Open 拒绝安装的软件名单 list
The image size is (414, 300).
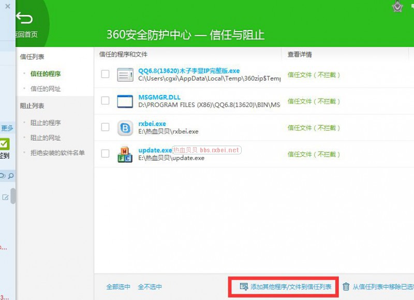[57, 153]
